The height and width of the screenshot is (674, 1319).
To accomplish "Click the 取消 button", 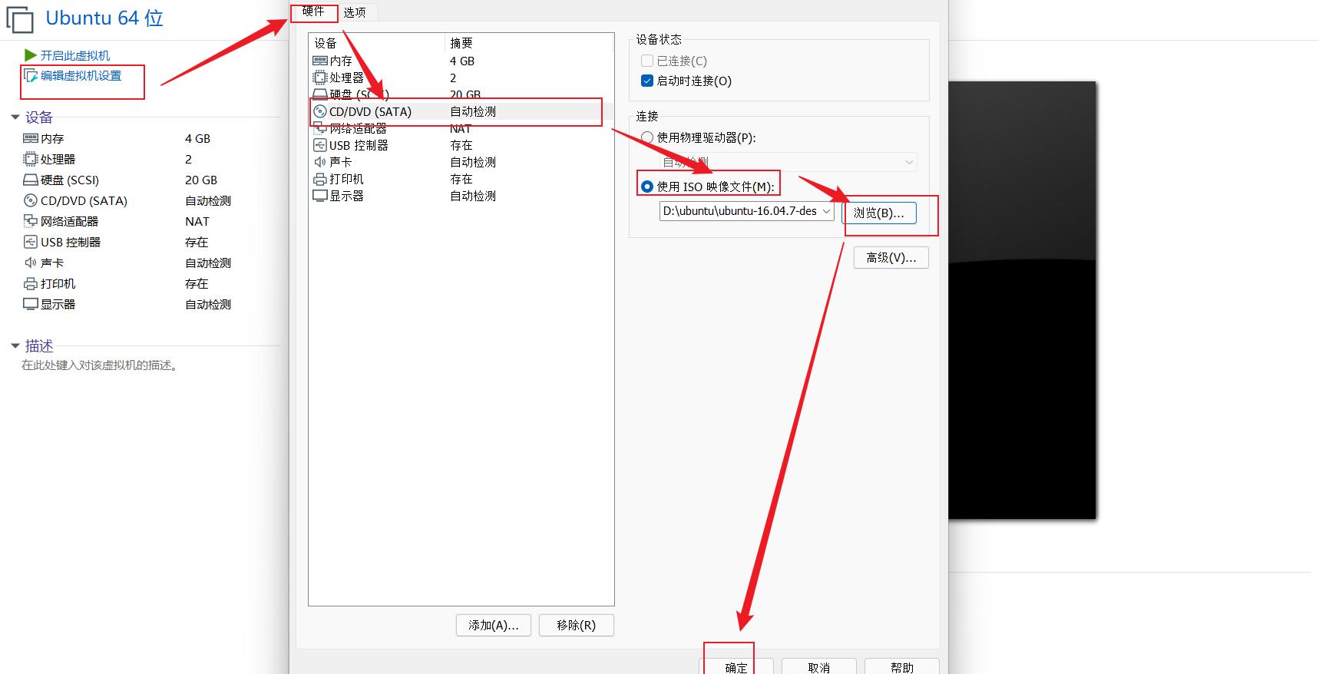I will coord(819,666).
